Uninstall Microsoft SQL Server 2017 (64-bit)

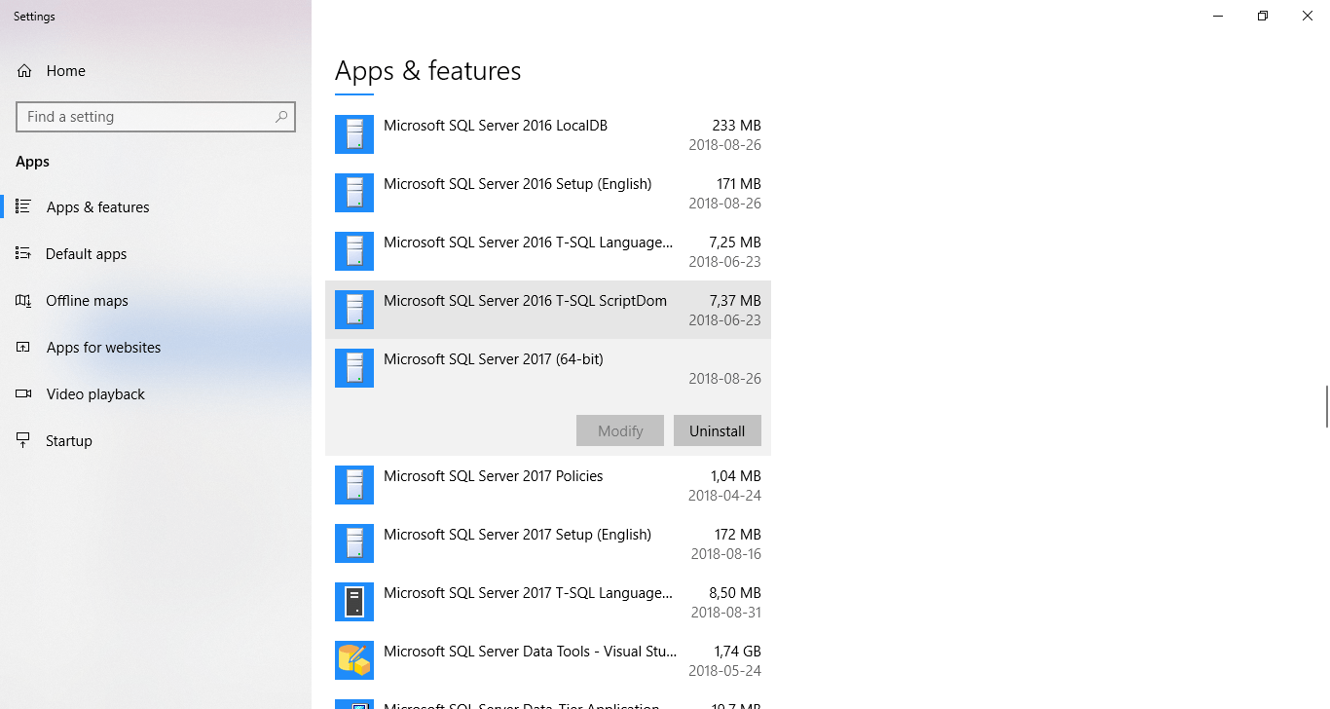(718, 430)
